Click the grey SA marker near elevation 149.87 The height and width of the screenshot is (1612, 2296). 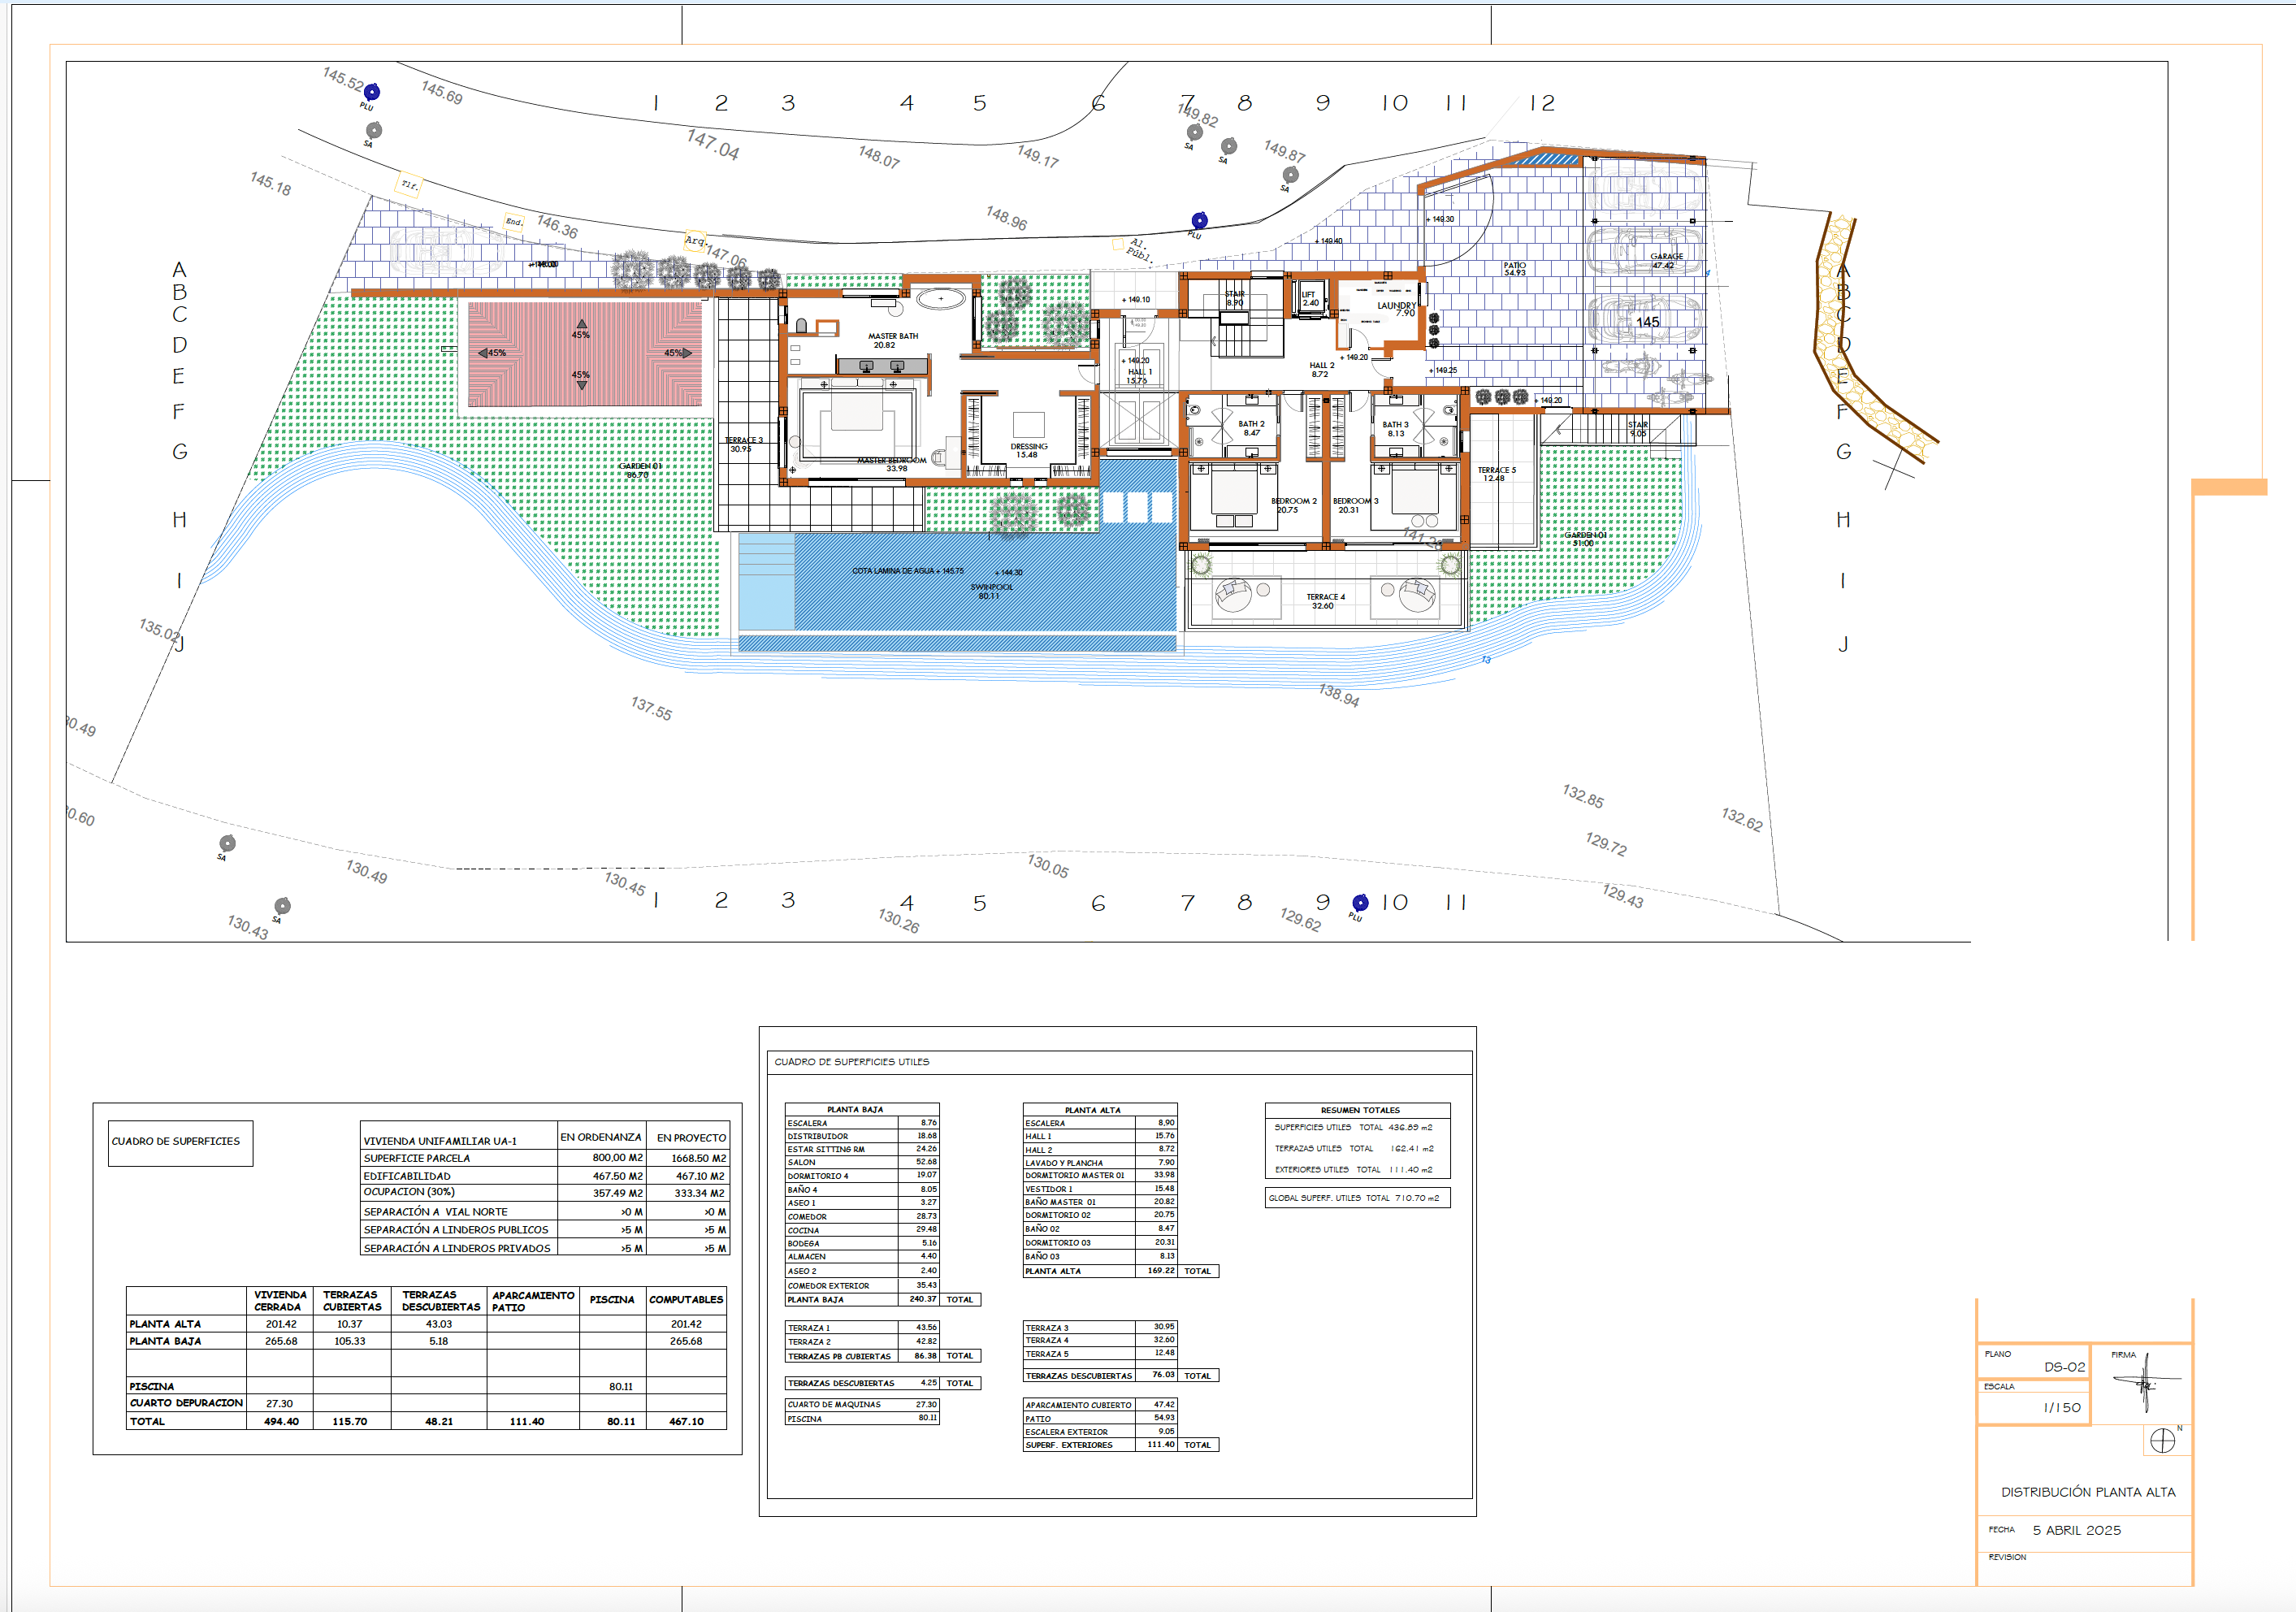pos(1290,175)
